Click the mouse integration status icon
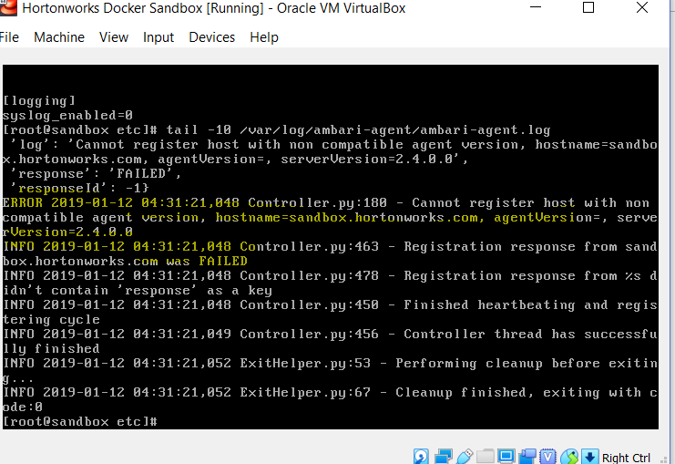 click(x=569, y=456)
